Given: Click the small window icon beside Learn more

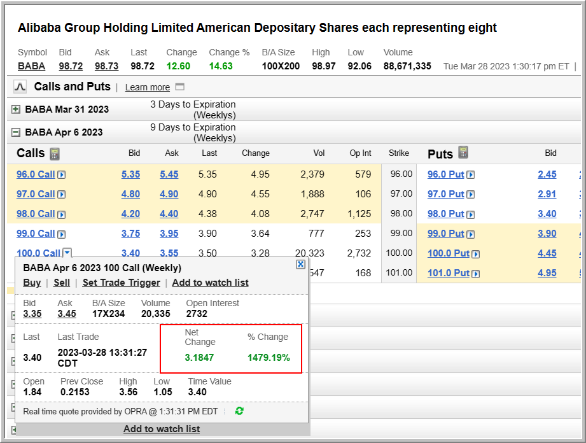Looking at the screenshot, I should [180, 87].
